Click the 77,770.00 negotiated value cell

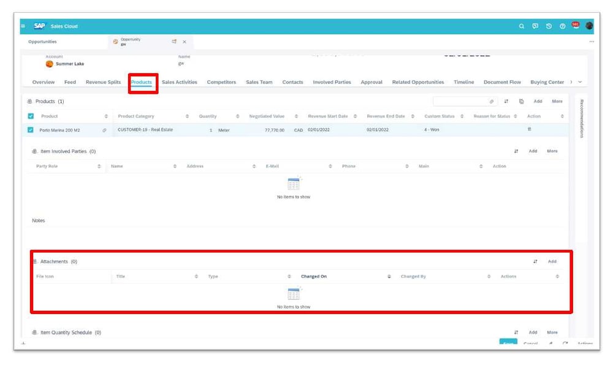pos(275,130)
